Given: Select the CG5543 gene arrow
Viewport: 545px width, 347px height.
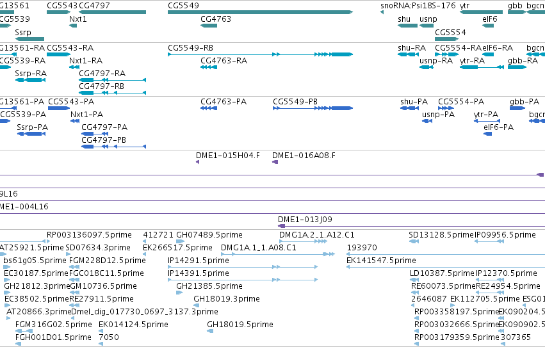Looking at the screenshot, I should point(58,12).
